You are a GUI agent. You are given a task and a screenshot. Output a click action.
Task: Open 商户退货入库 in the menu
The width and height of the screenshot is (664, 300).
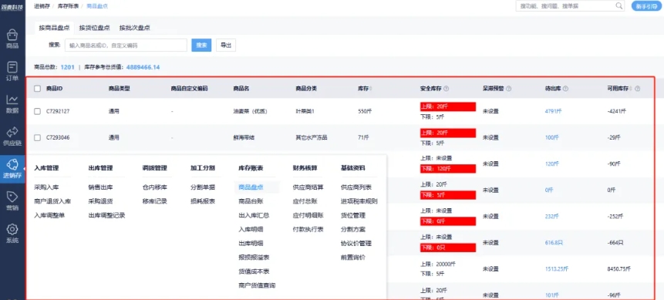(x=52, y=201)
